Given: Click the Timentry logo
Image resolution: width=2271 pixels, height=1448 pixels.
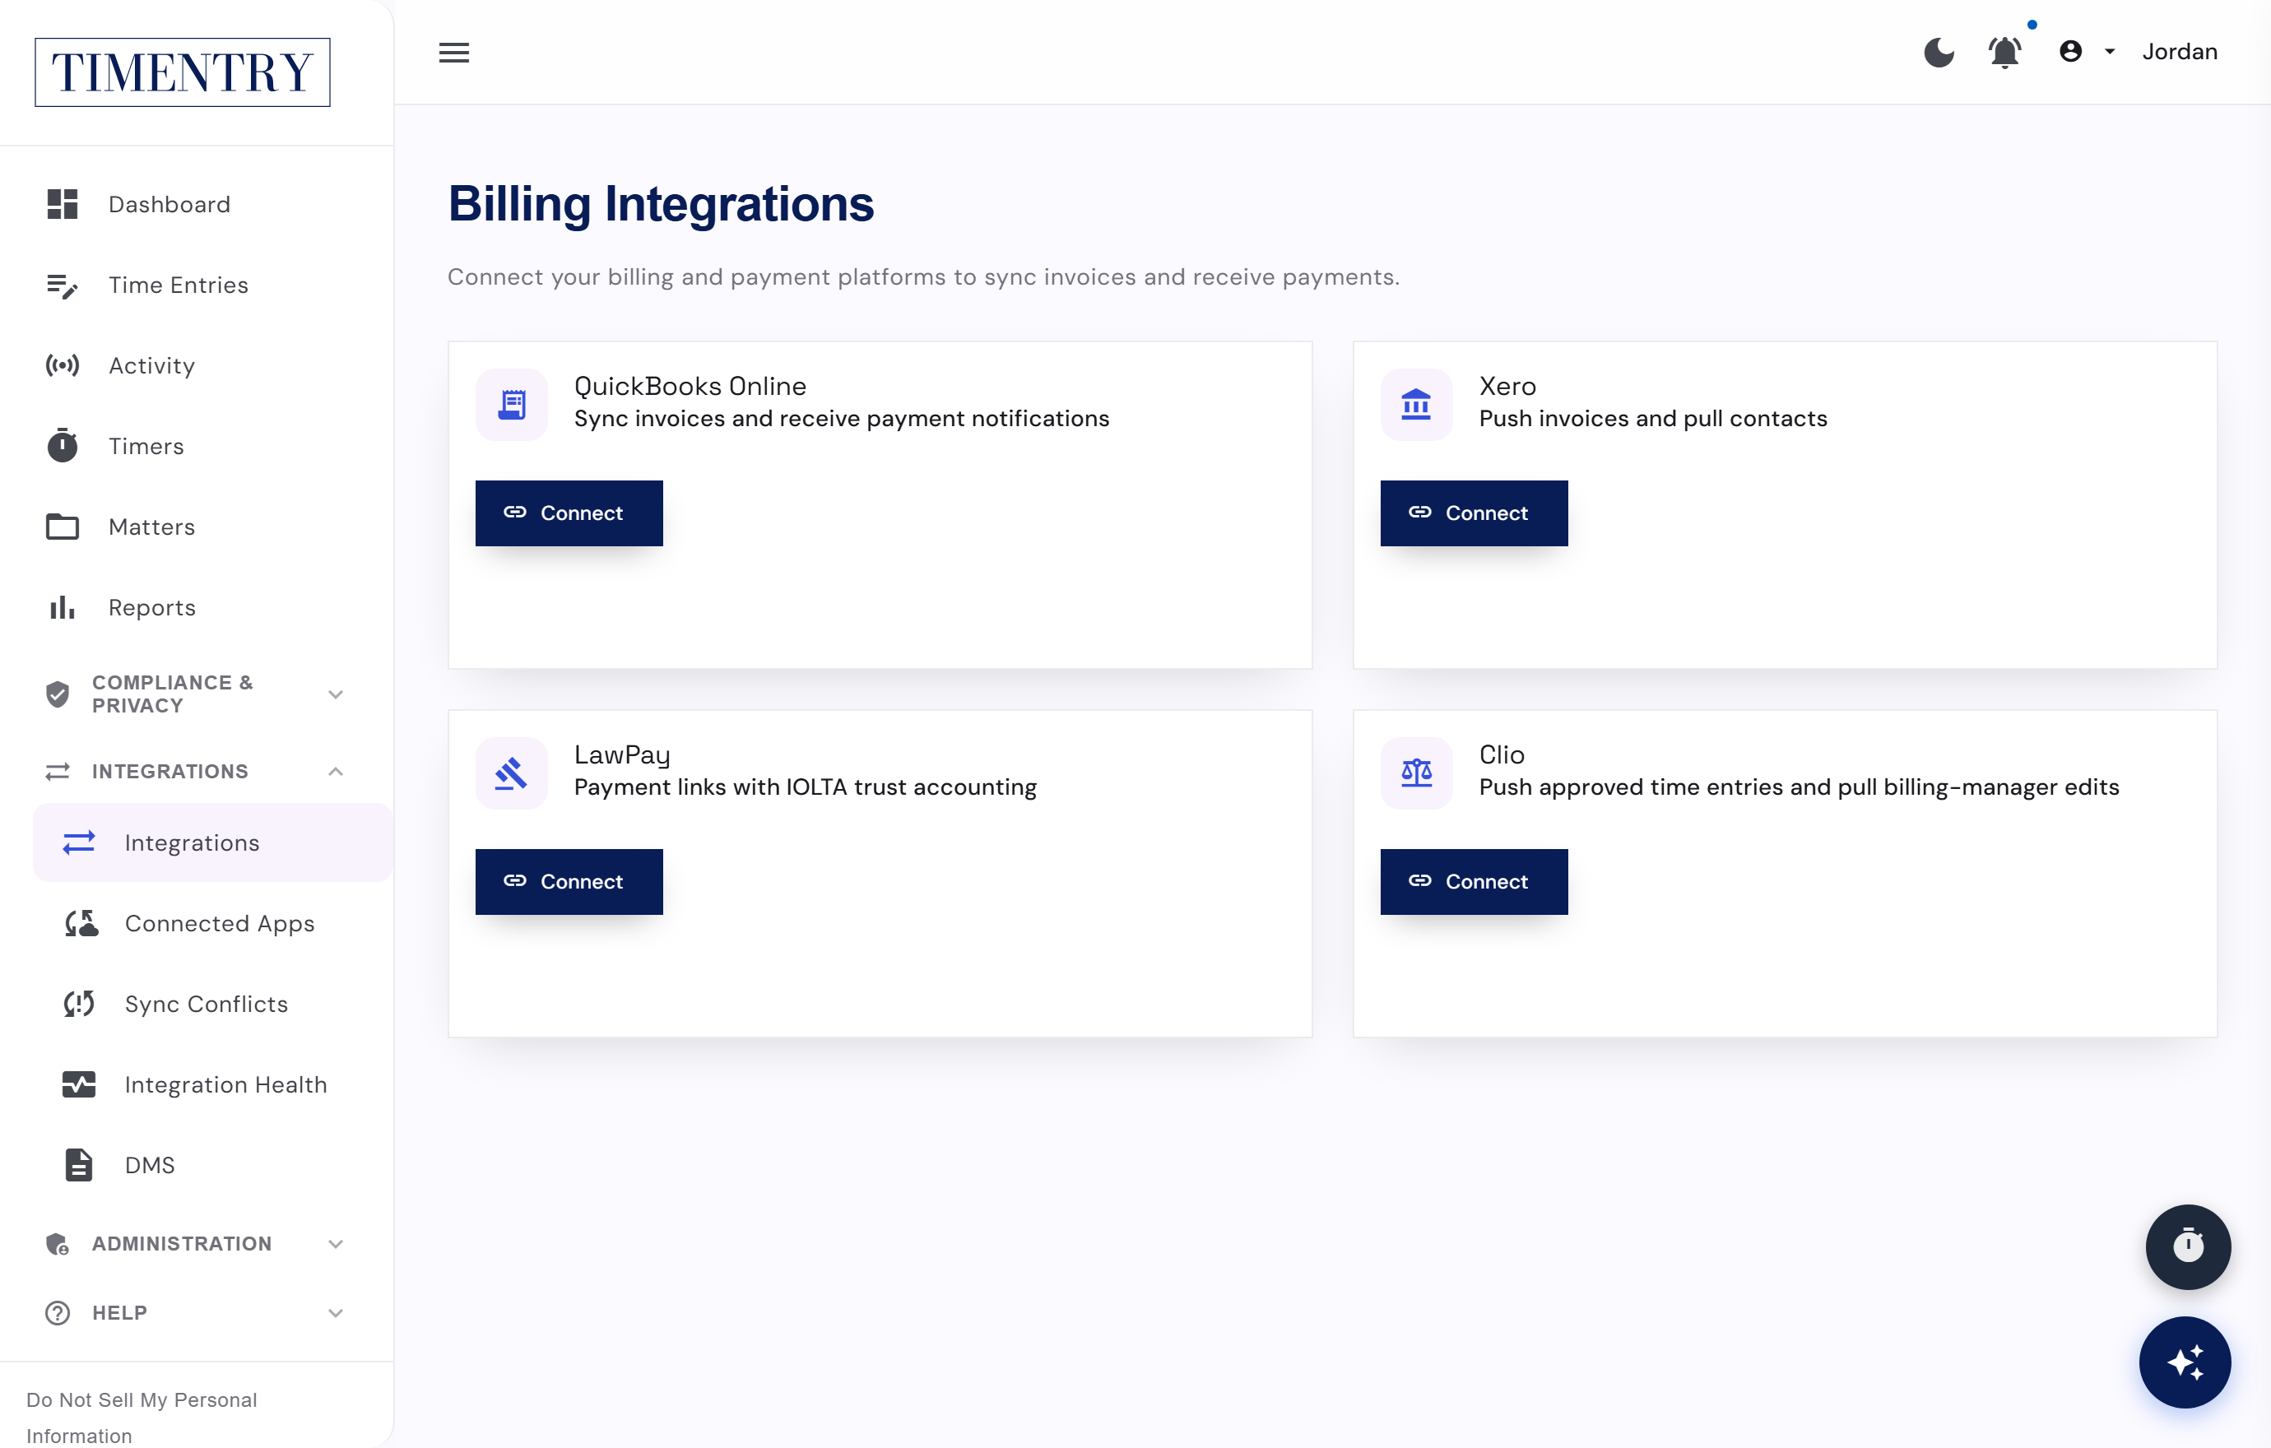Looking at the screenshot, I should click(x=182, y=72).
